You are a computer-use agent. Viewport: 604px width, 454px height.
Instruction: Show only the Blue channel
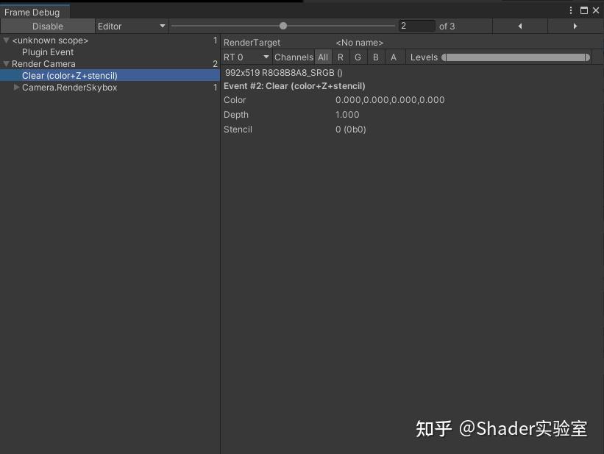(x=375, y=57)
